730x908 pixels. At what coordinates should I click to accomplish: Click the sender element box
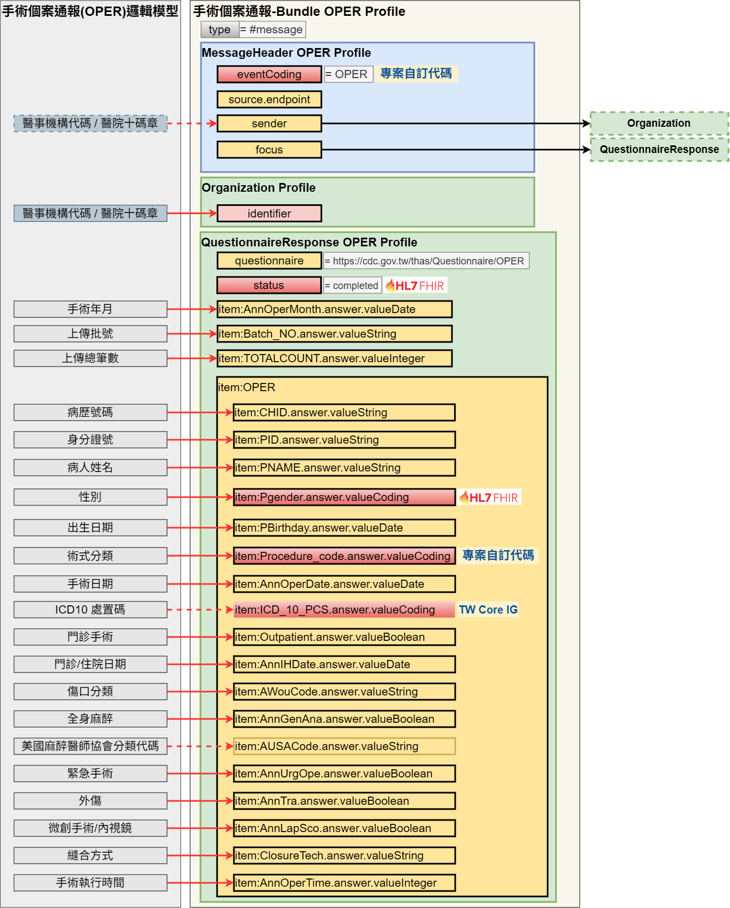tap(269, 123)
